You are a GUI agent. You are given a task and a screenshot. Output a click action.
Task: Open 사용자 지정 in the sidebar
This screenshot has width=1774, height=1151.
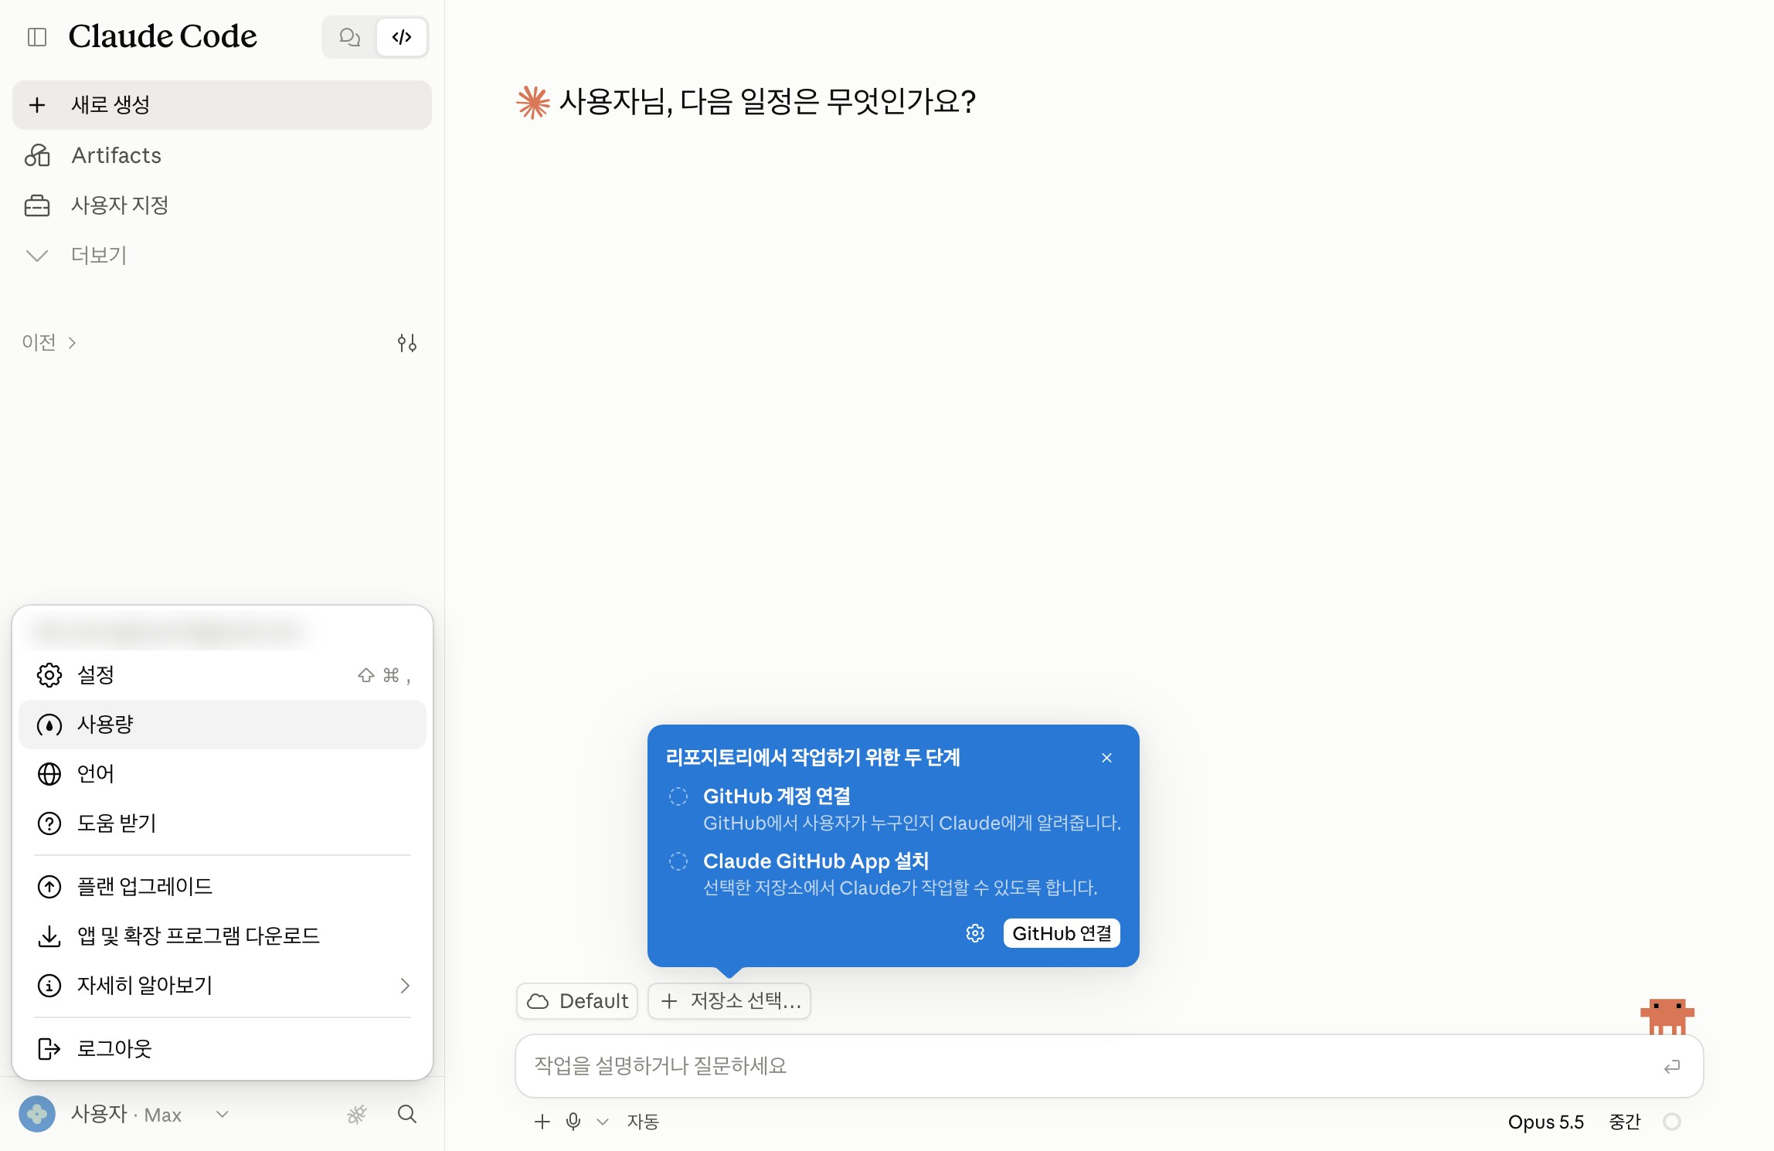pos(222,205)
